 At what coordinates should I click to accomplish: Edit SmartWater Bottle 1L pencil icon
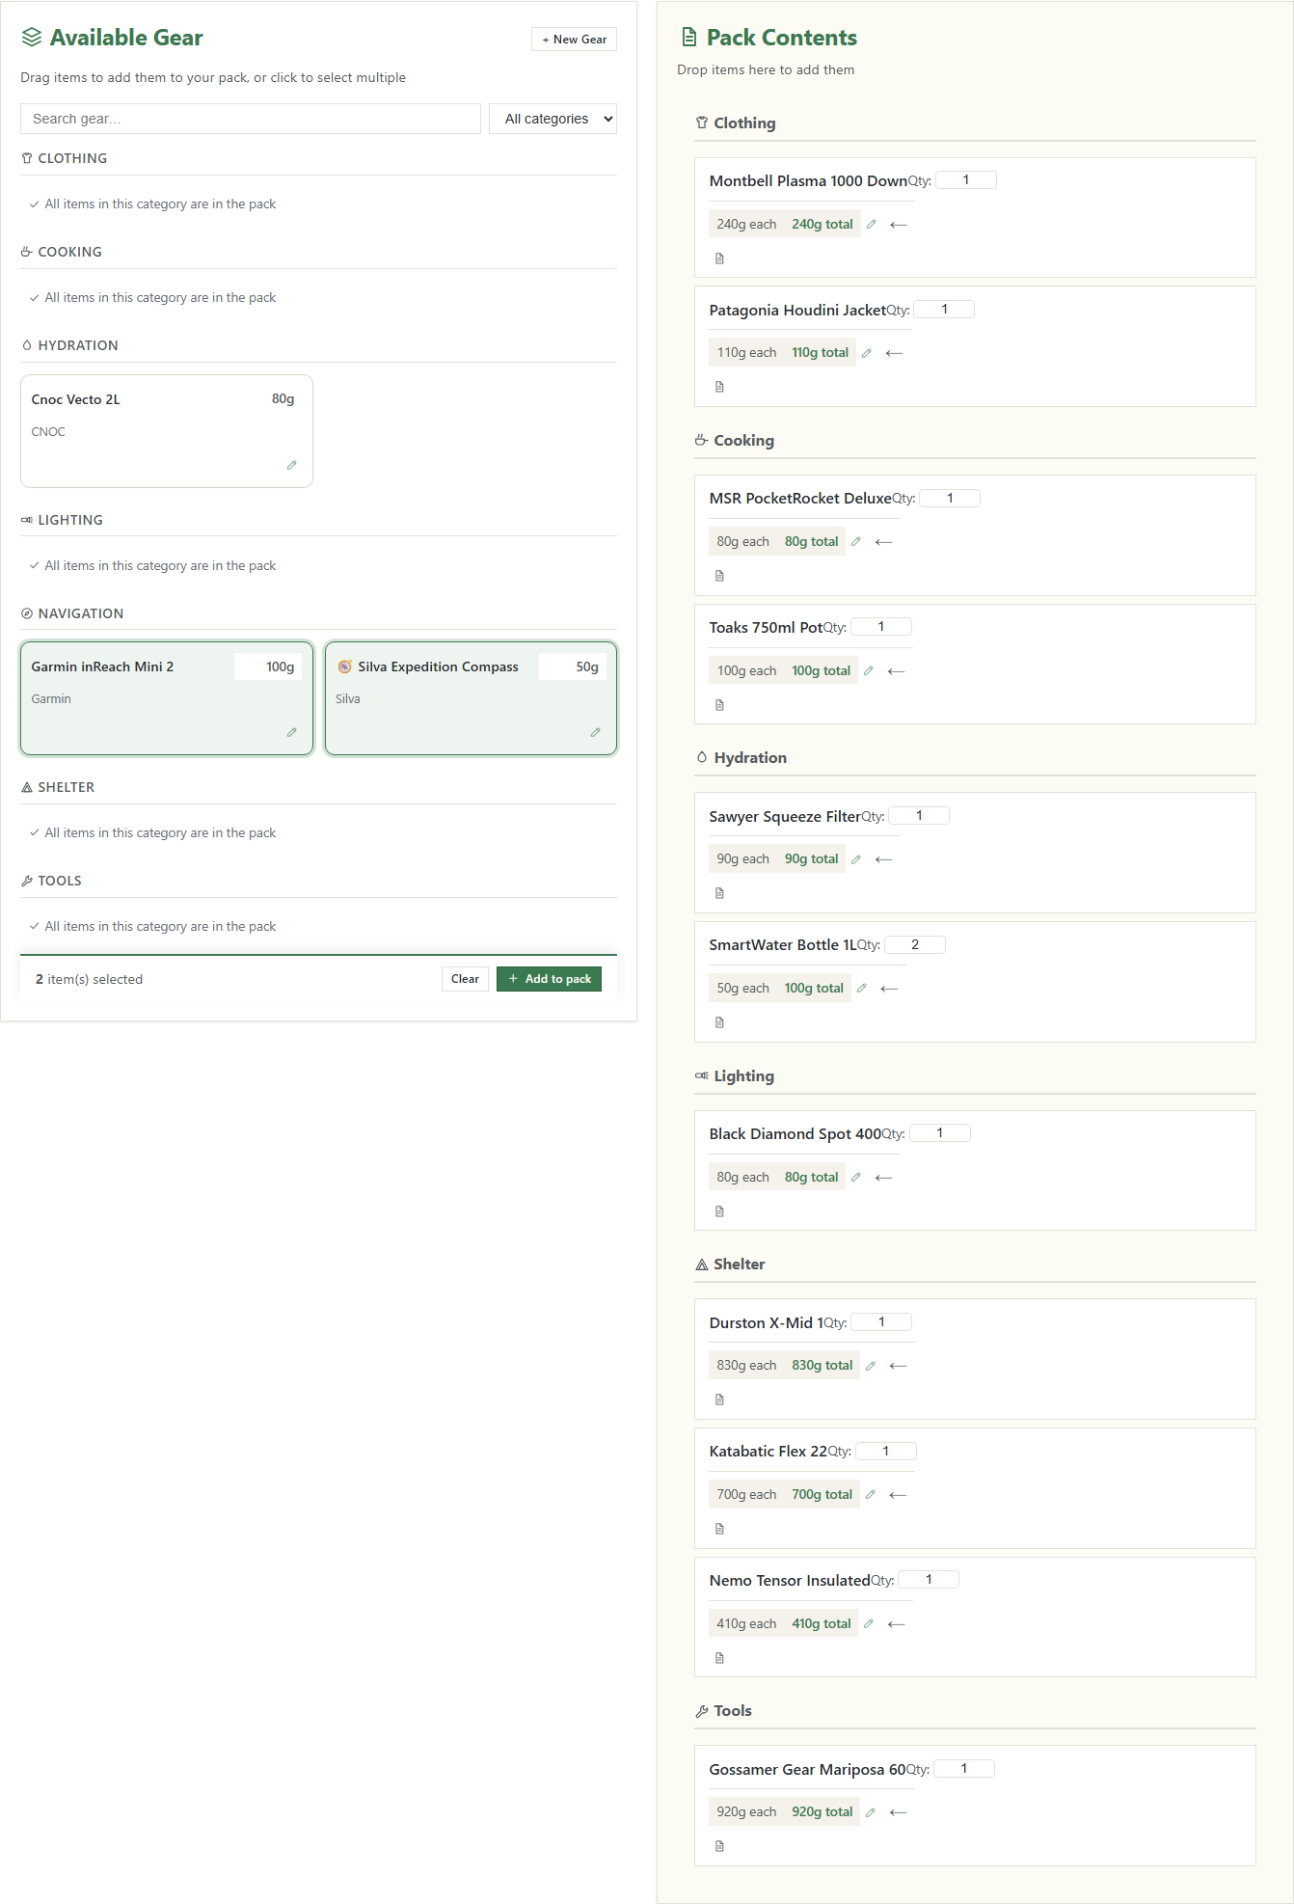click(861, 988)
